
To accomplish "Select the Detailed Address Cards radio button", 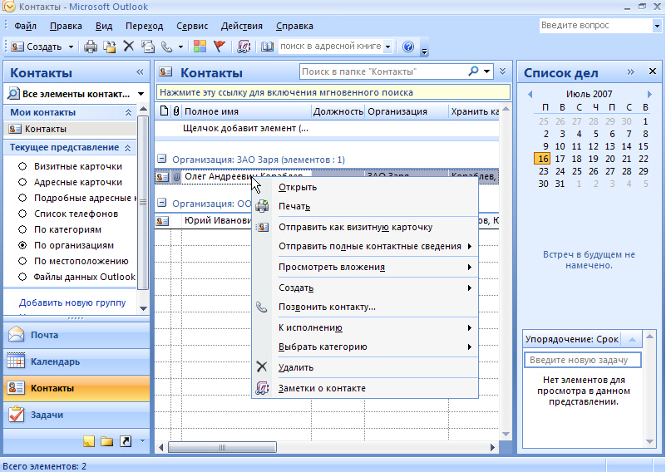I will coord(22,198).
